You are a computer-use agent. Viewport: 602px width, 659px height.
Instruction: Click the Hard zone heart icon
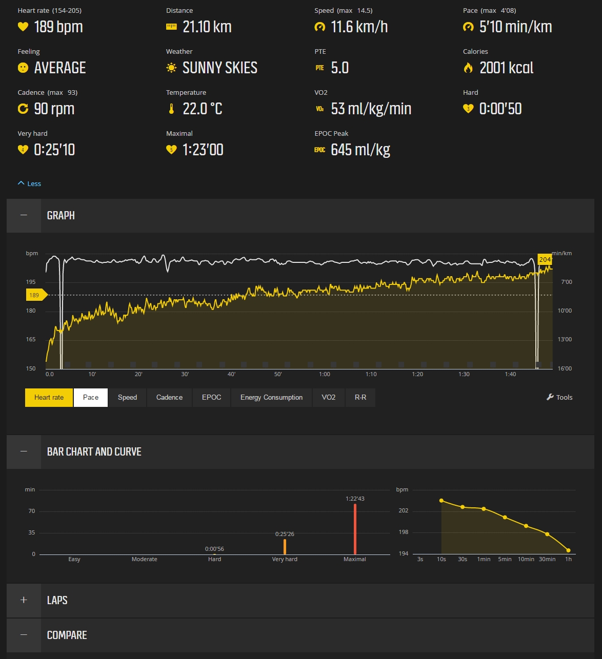click(x=468, y=109)
